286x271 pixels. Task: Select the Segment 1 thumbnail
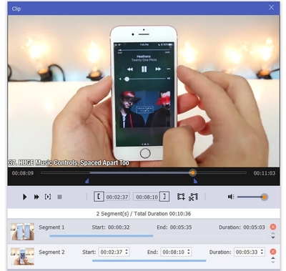pyautogui.click(x=22, y=232)
